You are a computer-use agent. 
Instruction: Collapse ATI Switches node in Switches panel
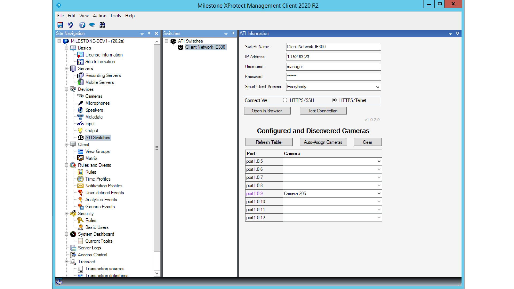point(166,41)
